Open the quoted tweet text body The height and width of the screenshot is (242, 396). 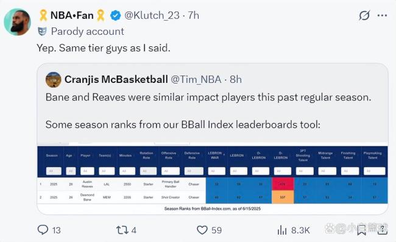[208, 111]
